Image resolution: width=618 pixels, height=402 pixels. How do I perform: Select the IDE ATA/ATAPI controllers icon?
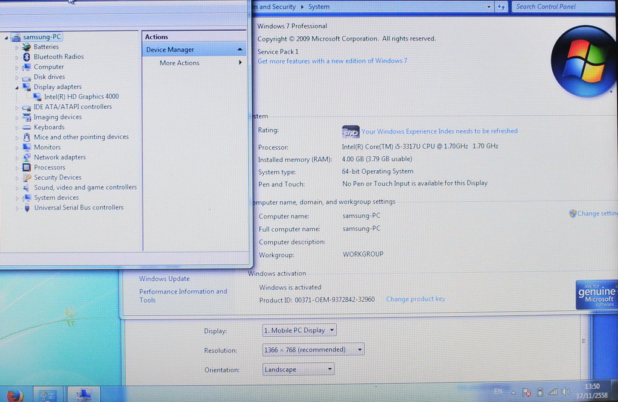tap(27, 107)
